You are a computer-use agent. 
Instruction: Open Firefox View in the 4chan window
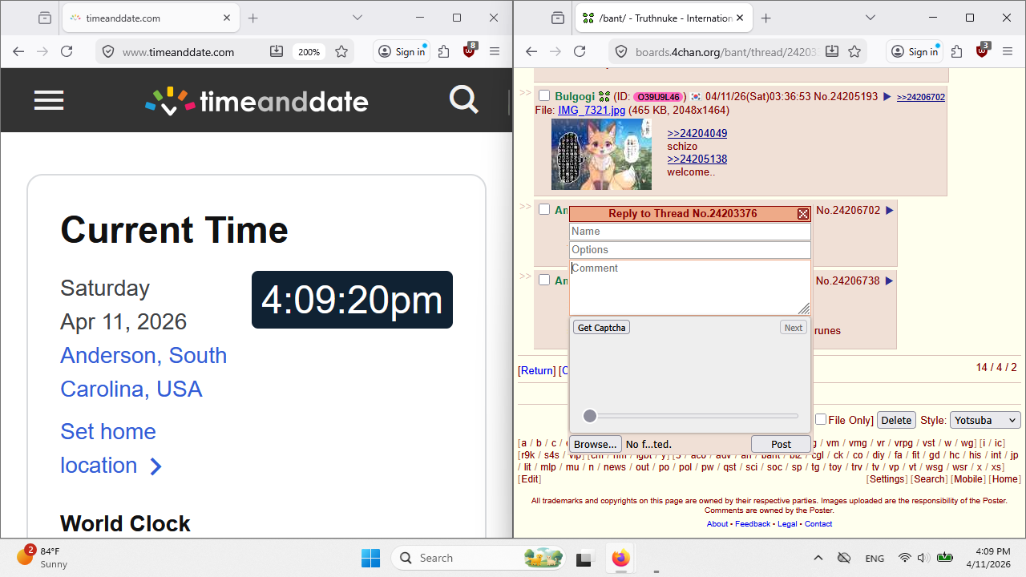pyautogui.click(x=558, y=18)
